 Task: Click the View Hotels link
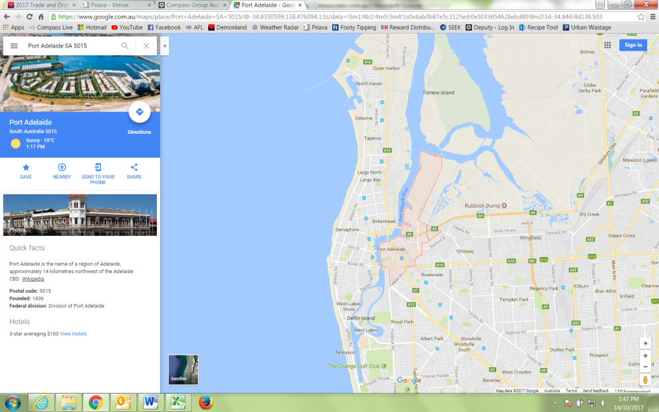point(73,334)
